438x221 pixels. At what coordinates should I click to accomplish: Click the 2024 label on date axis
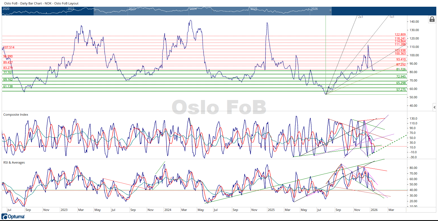(x=168, y=210)
